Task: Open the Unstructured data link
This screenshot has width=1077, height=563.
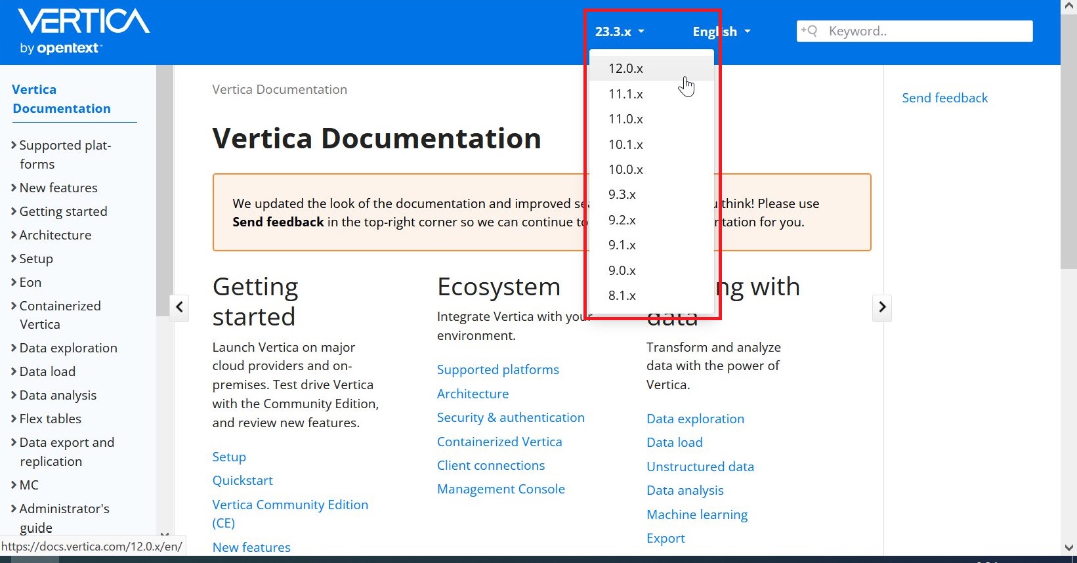Action: pyautogui.click(x=700, y=467)
